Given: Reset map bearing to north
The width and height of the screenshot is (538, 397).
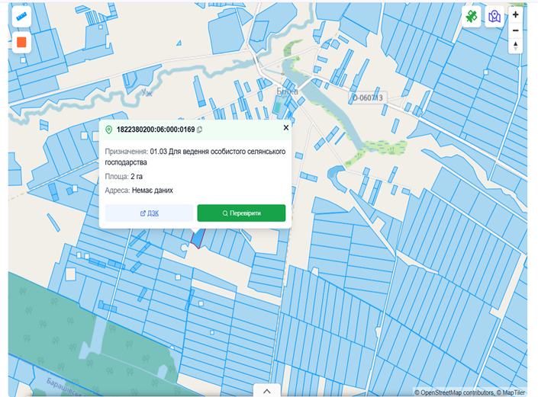Looking at the screenshot, I should (515, 46).
